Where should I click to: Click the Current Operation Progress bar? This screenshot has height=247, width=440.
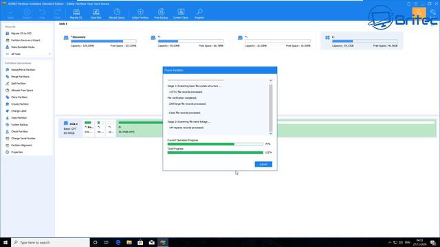click(215, 144)
